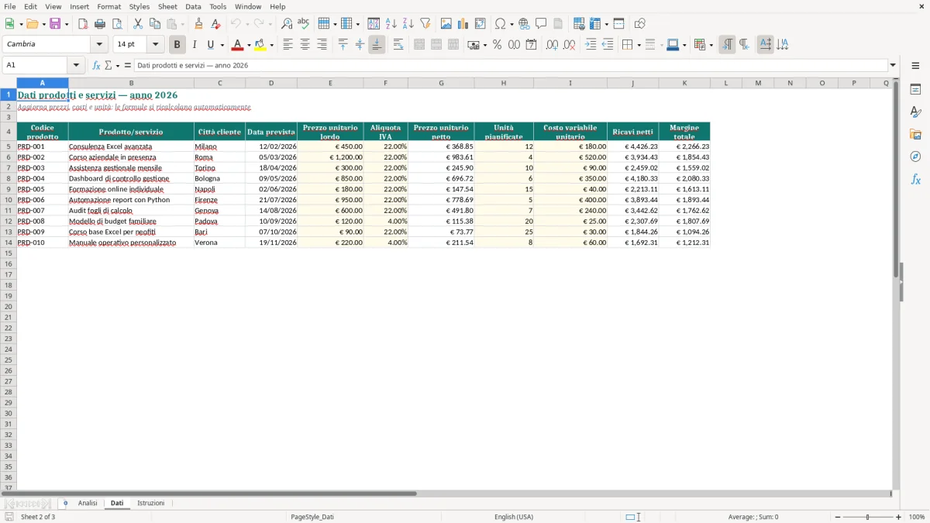The image size is (930, 523).
Task: Click the Zoom In plus button
Action: [x=898, y=517]
